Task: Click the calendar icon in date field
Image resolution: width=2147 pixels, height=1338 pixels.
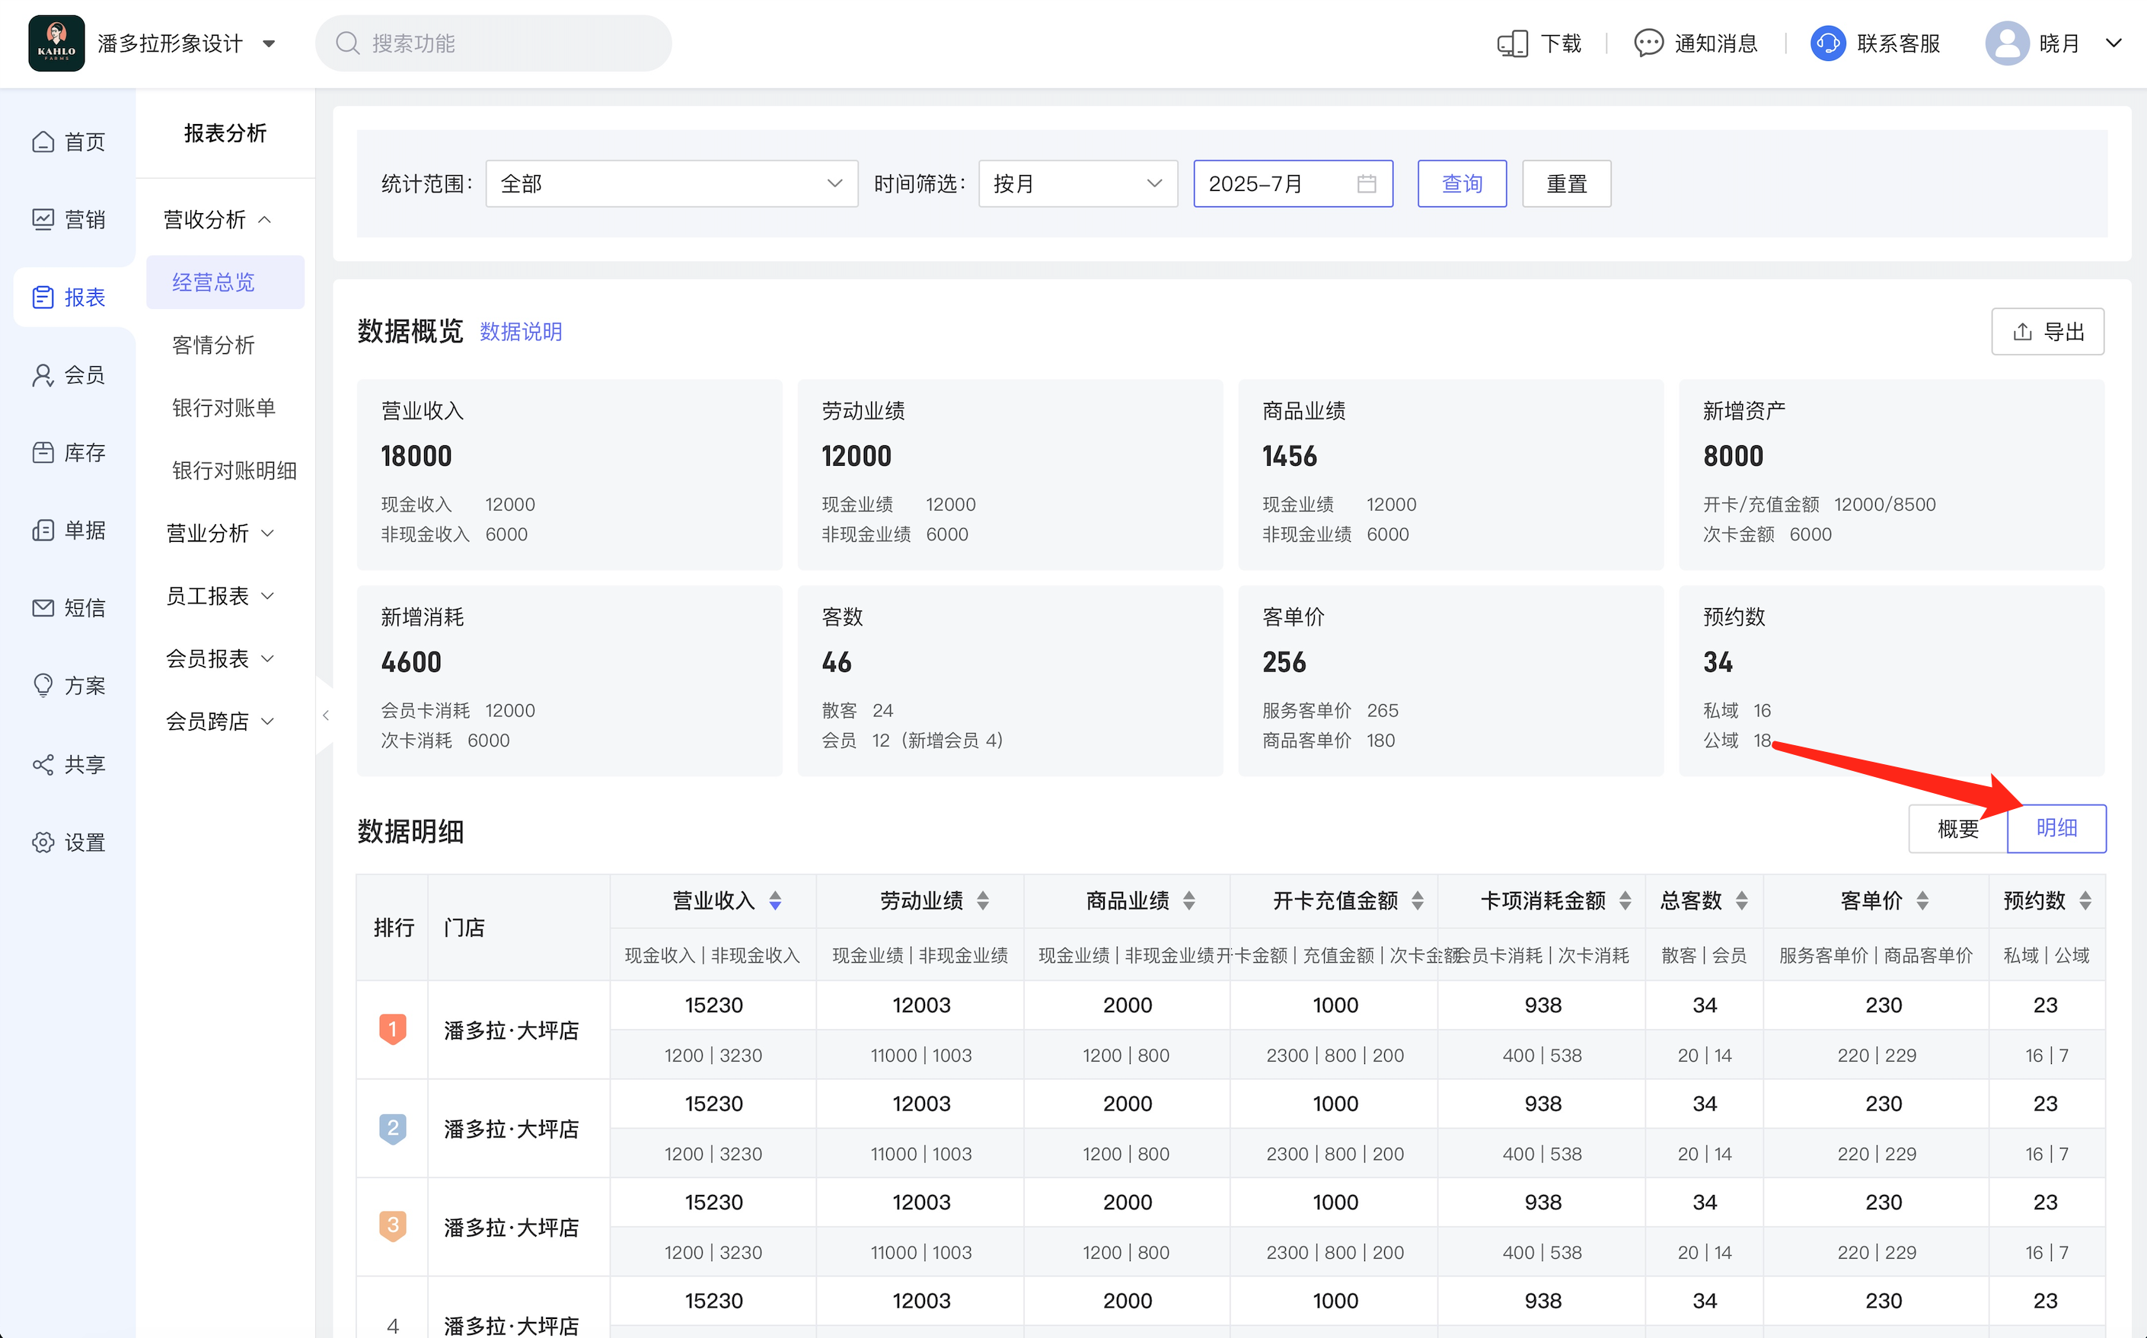Action: pyautogui.click(x=1367, y=184)
